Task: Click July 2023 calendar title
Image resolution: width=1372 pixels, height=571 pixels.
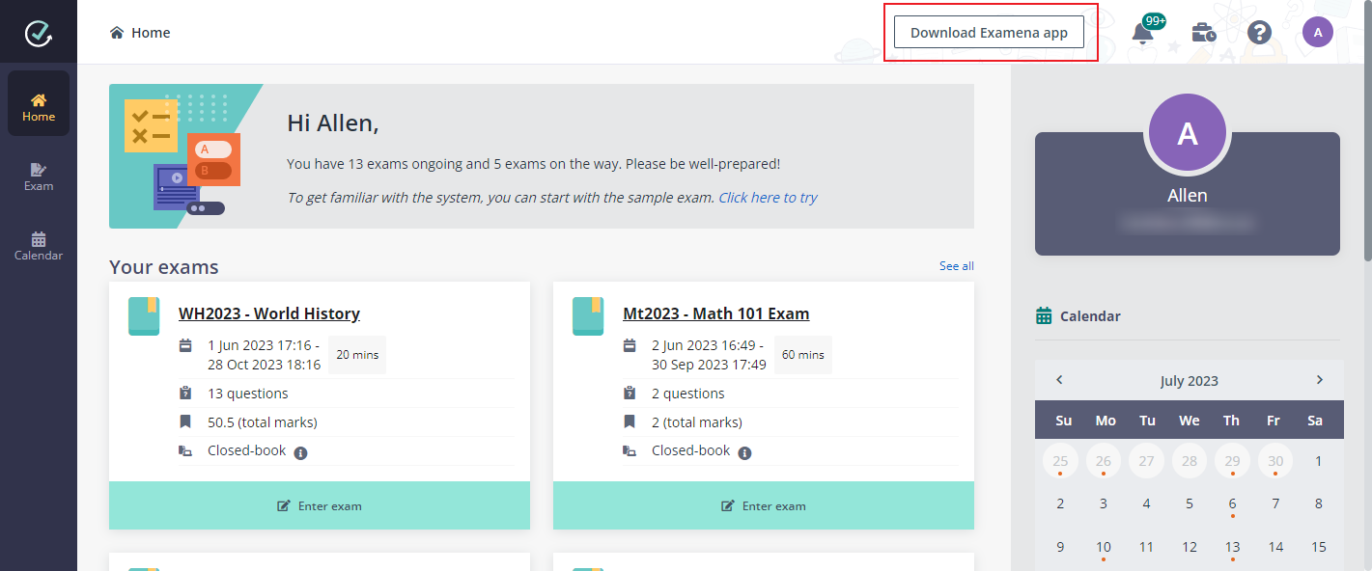Action: (x=1190, y=381)
